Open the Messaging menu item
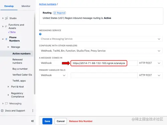The image size is (167, 125). point(15,103)
